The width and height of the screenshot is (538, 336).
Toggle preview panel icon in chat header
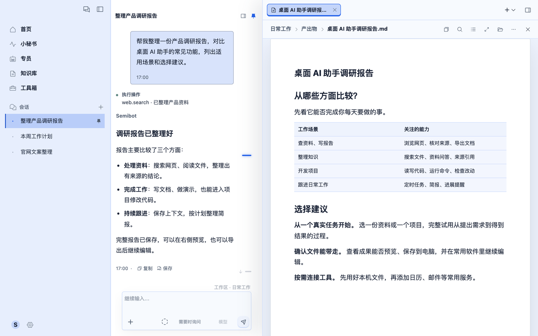coord(243,16)
